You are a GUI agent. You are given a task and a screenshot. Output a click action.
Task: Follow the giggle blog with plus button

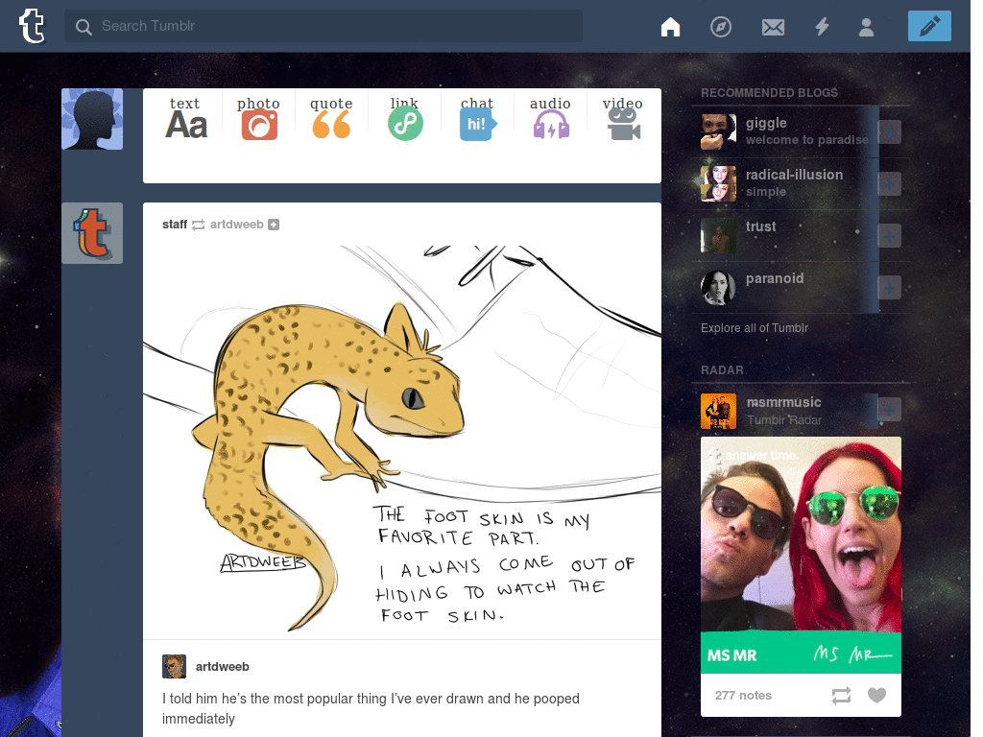point(890,132)
